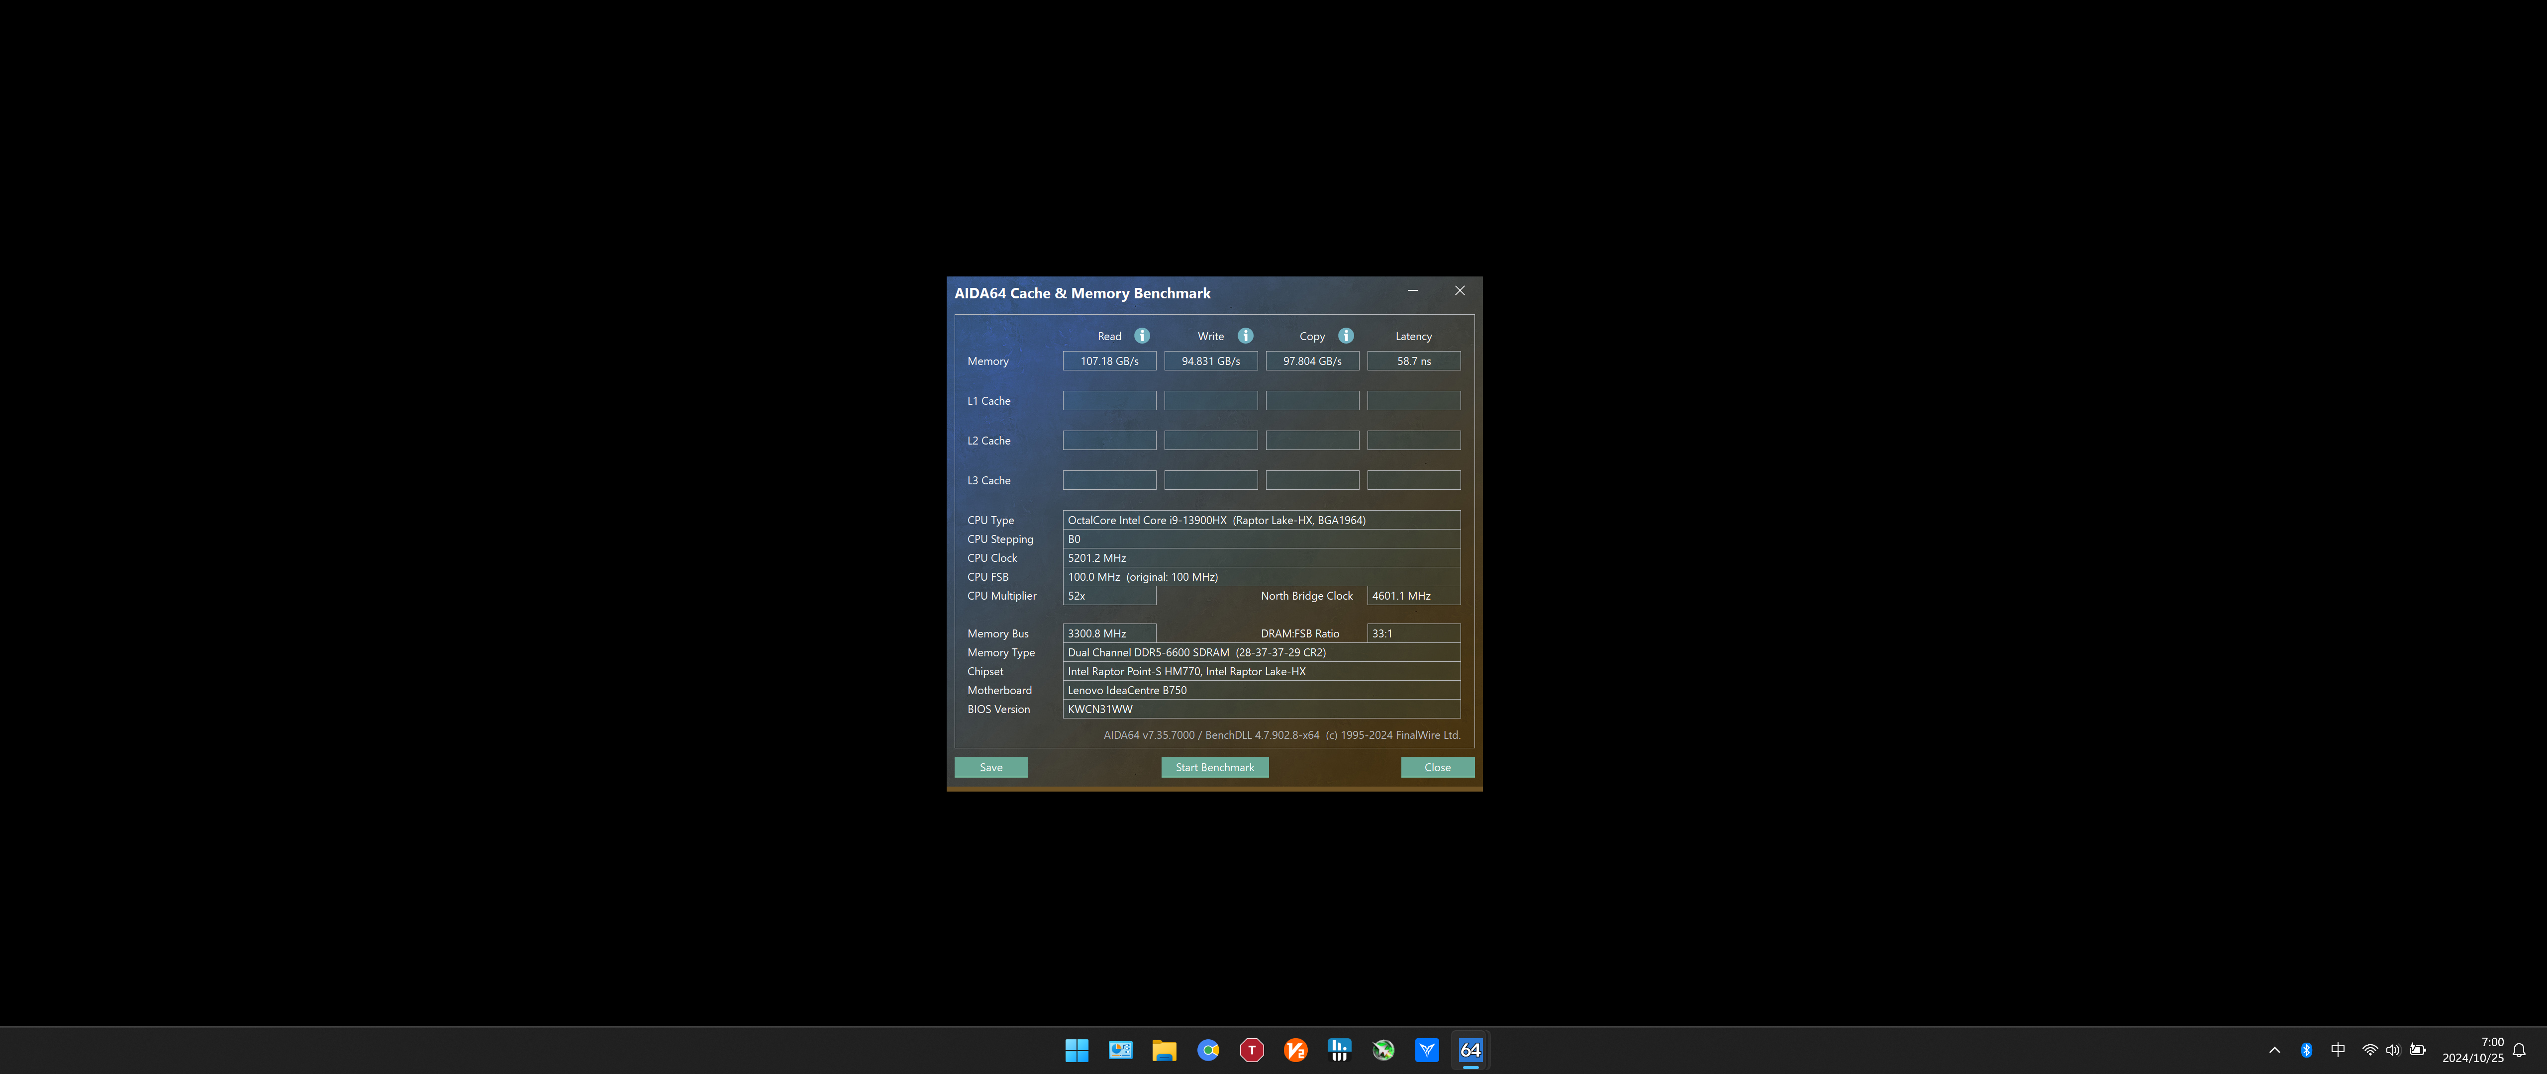Open the red octagon T app icon

tap(1252, 1050)
